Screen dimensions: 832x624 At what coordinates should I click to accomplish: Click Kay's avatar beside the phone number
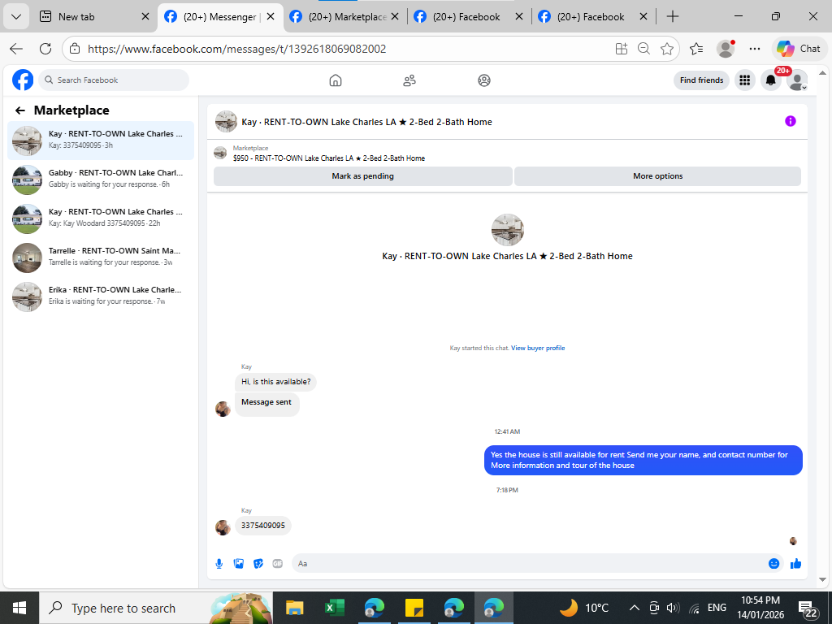(223, 527)
